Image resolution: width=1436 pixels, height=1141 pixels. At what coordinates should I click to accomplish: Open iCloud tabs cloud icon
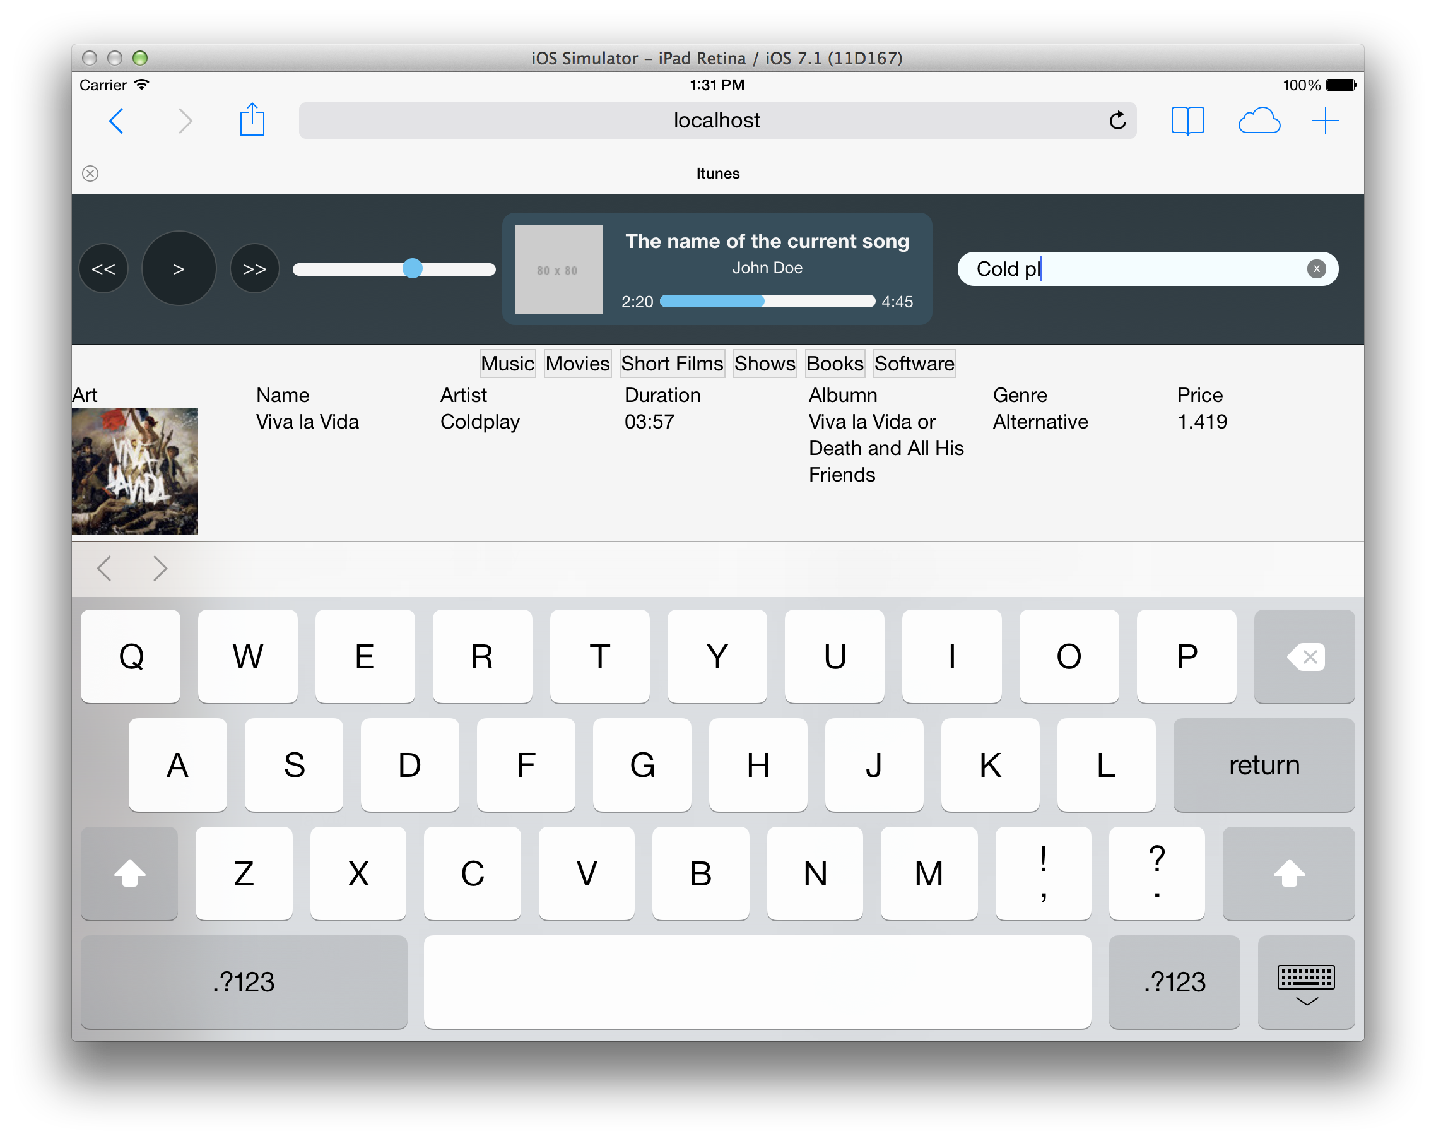point(1258,121)
